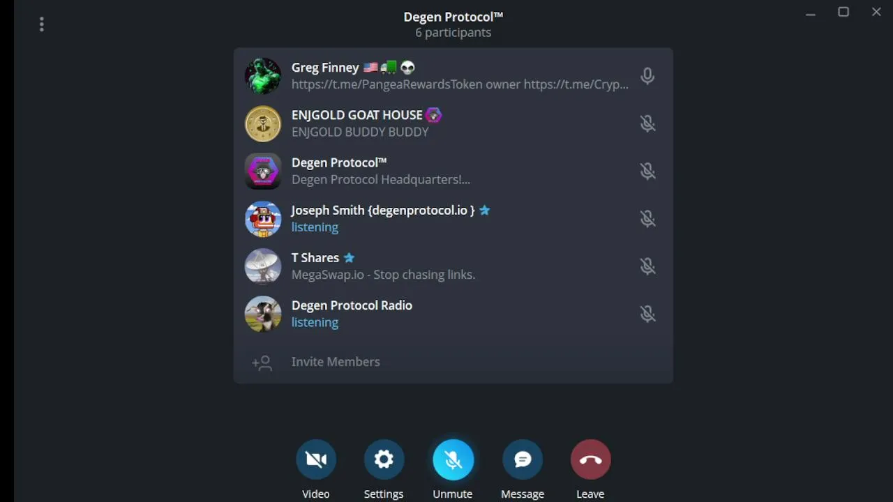Click Joseph Smith's pixel avatar
Screen dimensions: 893x502
click(x=263, y=218)
